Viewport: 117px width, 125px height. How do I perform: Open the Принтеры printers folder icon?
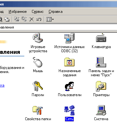[x=101, y=86]
